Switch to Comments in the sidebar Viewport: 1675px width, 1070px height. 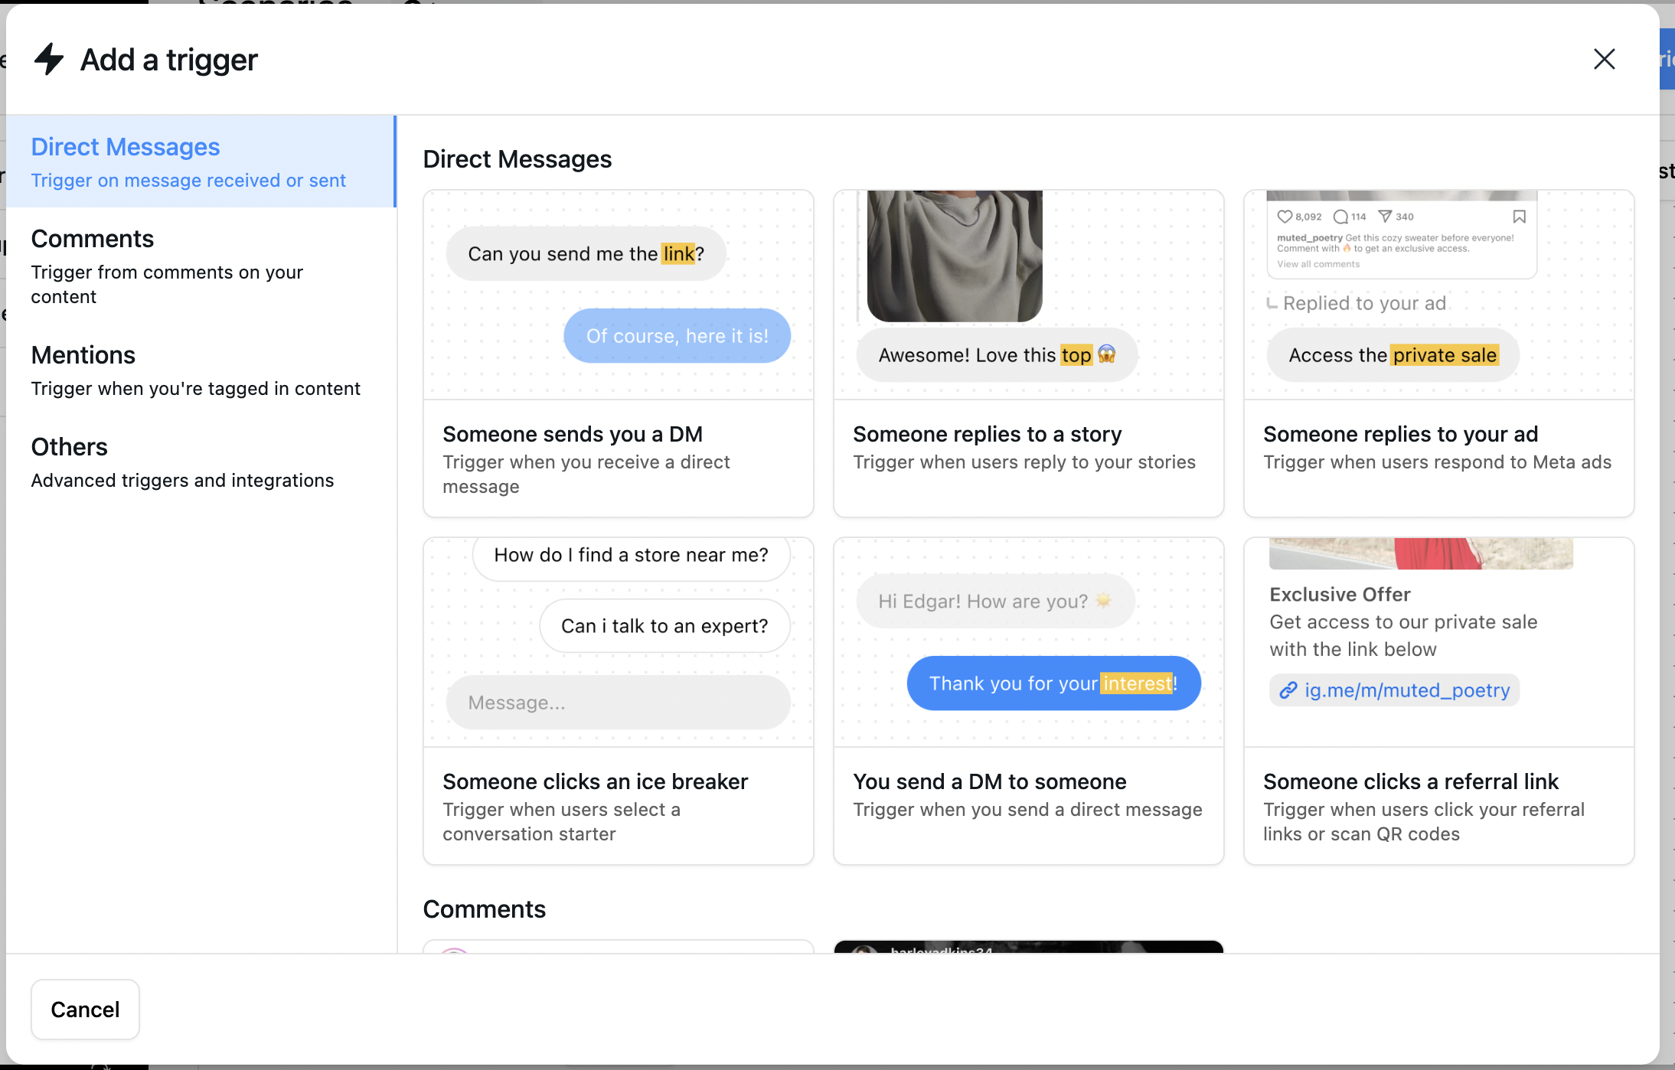(x=93, y=238)
